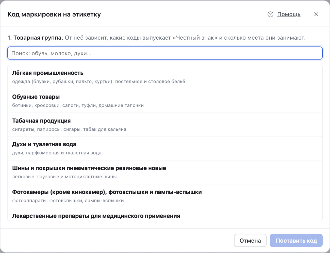Open the Помощь link

point(289,14)
